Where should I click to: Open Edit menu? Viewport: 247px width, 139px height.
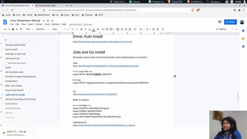pos(17,24)
